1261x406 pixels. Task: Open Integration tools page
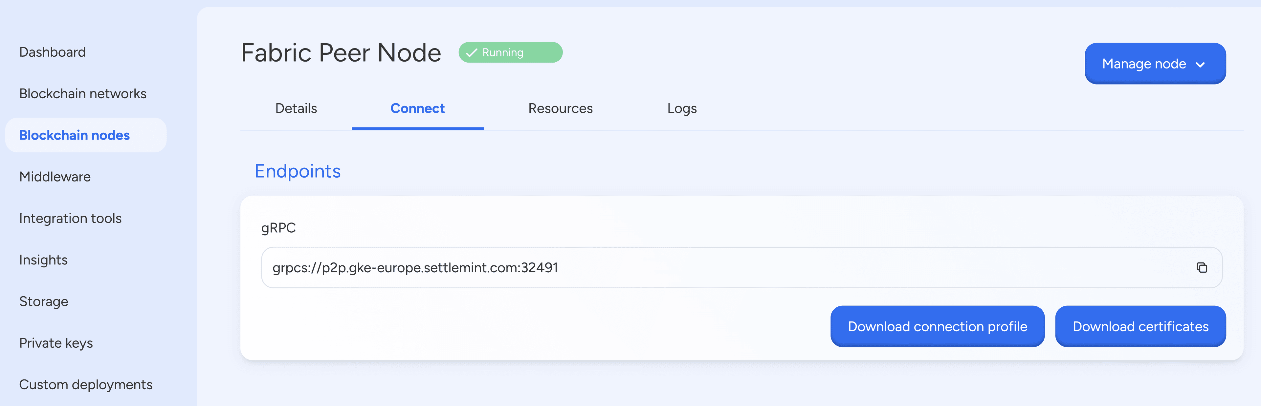coord(71,218)
